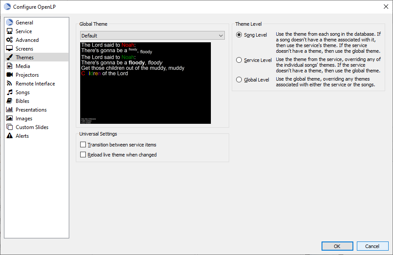The height and width of the screenshot is (255, 393).
Task: Select the Images label in sidebar
Action: (x=24, y=119)
